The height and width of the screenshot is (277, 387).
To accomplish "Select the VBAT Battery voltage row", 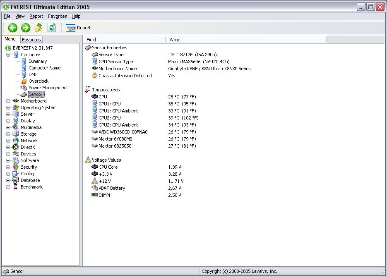I will click(x=112, y=188).
